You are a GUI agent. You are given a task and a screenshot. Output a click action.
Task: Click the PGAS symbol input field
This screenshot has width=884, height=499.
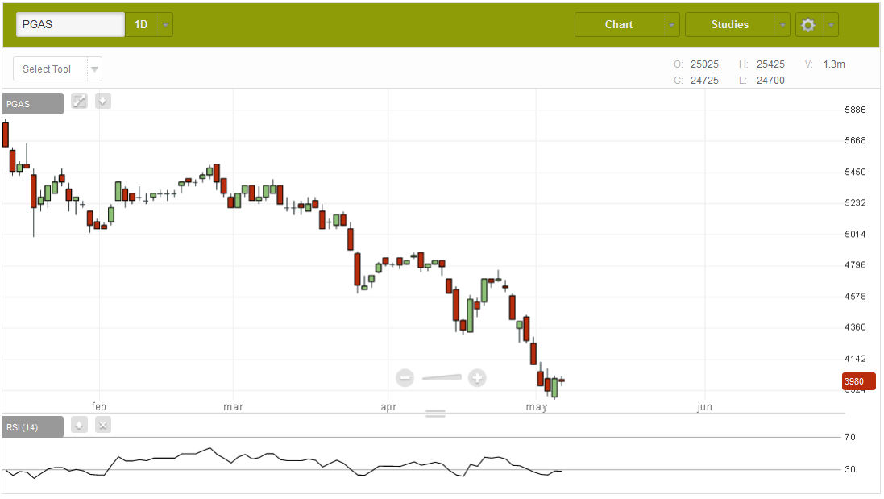coord(71,25)
